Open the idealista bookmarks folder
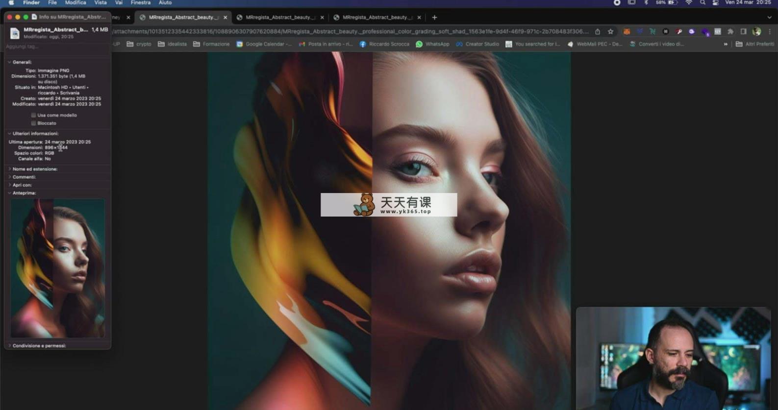The width and height of the screenshot is (778, 410). pos(172,44)
